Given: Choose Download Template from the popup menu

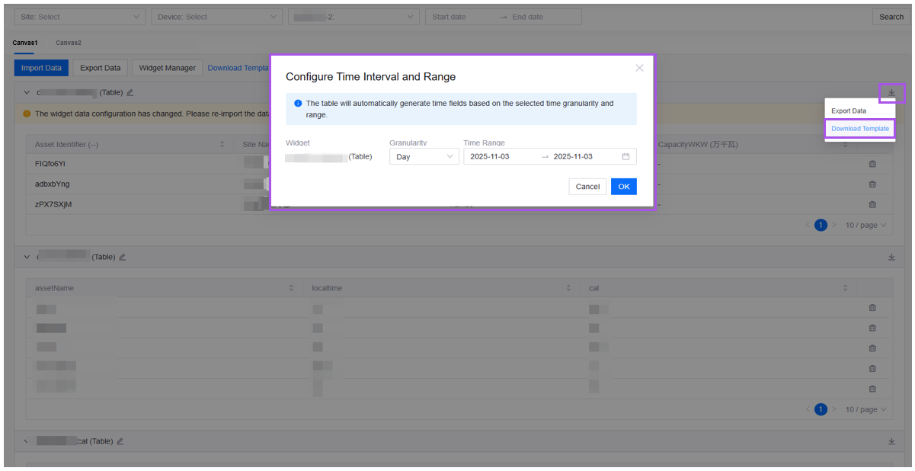Looking at the screenshot, I should click(x=859, y=129).
